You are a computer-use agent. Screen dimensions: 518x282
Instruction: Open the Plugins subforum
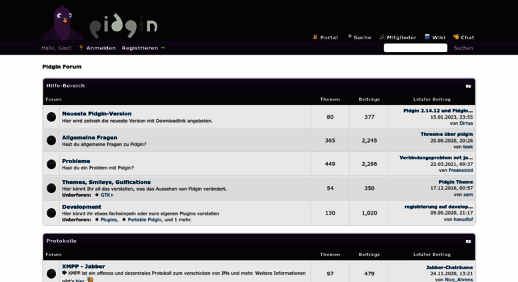tap(109, 219)
